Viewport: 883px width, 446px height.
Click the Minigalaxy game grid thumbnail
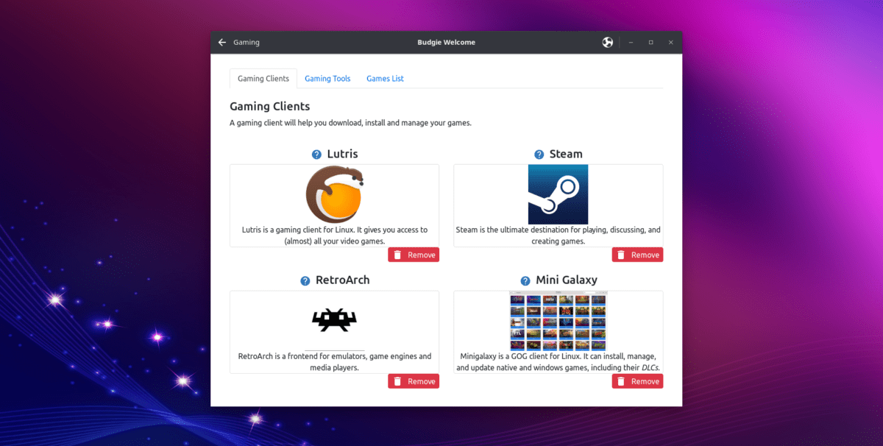[558, 322]
